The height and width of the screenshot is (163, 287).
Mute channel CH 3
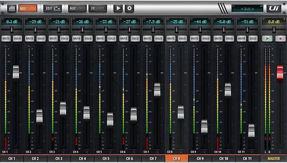53,39
